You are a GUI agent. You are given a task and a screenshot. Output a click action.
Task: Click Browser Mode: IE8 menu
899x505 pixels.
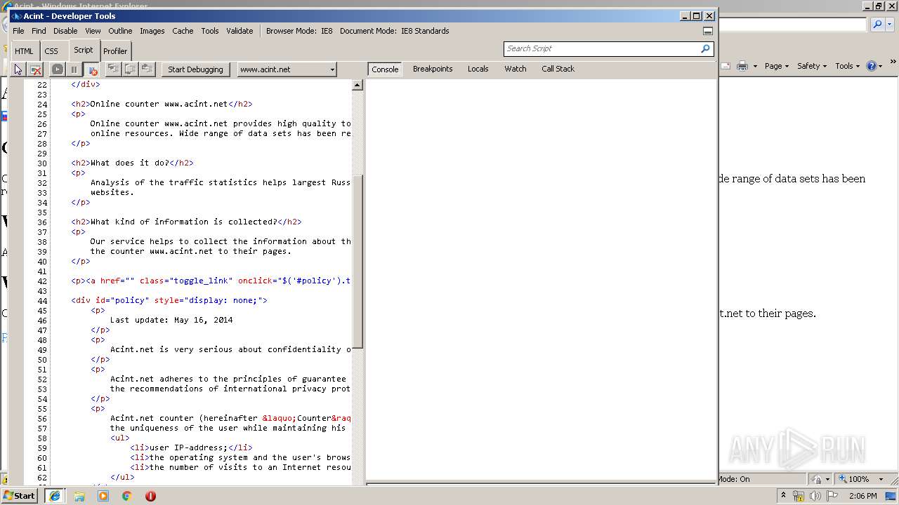tap(299, 31)
